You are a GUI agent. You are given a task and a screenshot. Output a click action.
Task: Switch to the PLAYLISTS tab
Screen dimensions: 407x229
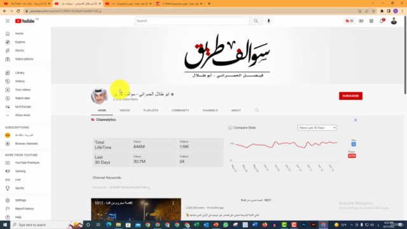click(151, 110)
